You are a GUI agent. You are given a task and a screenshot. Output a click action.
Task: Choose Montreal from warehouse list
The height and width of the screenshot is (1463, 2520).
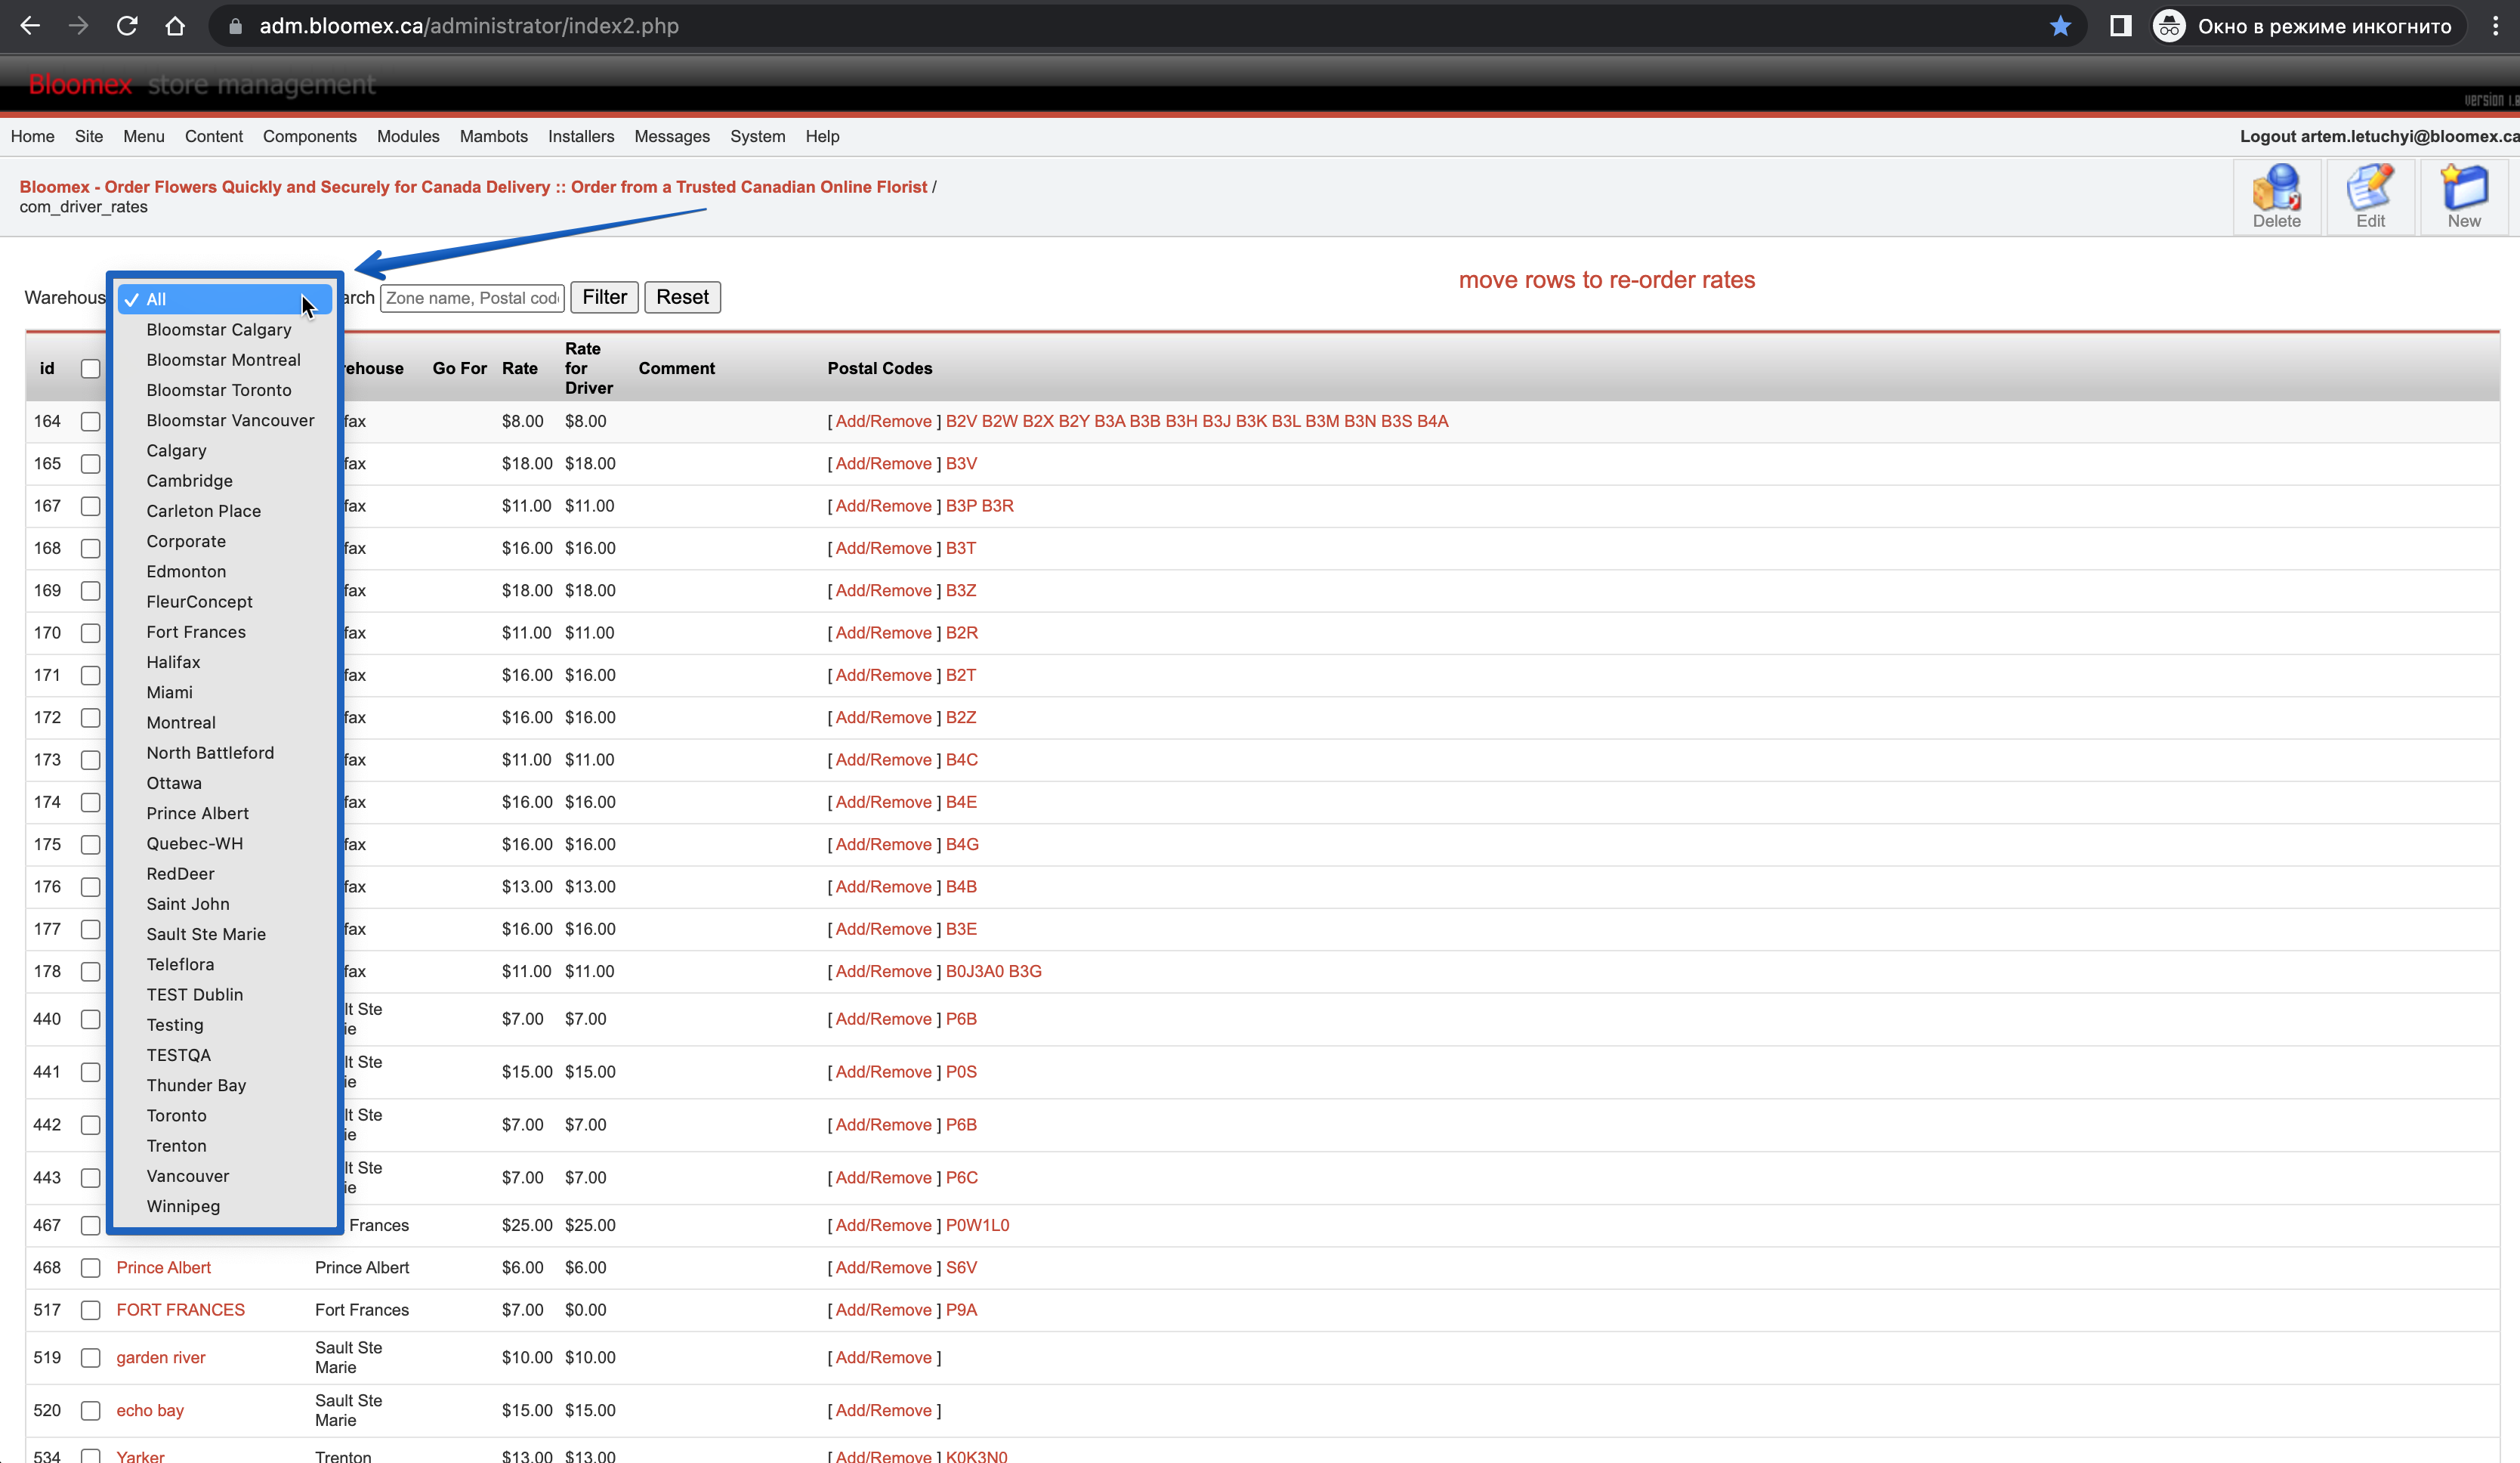(x=225, y=722)
